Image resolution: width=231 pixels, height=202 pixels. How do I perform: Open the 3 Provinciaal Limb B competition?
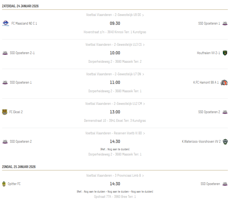pos(115,175)
